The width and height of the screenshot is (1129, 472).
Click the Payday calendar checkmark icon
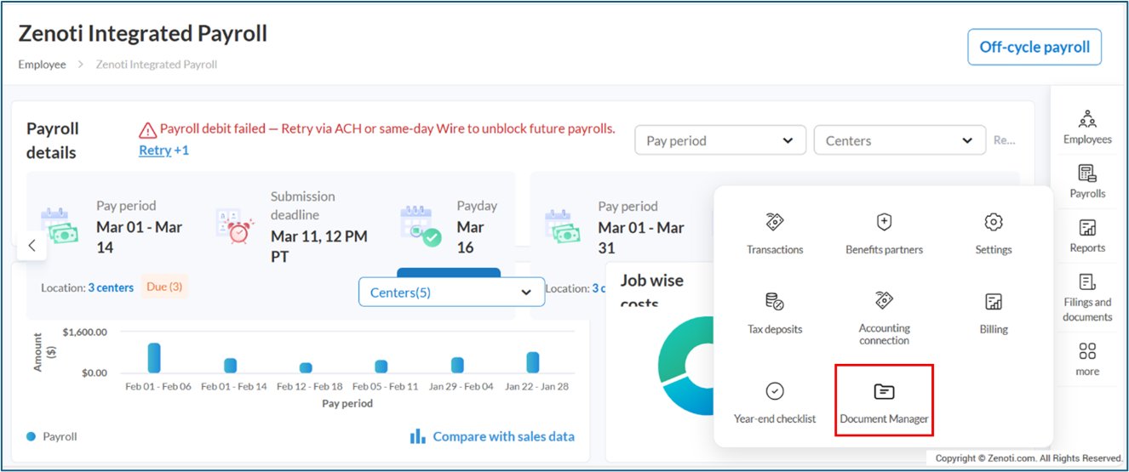[x=421, y=225]
